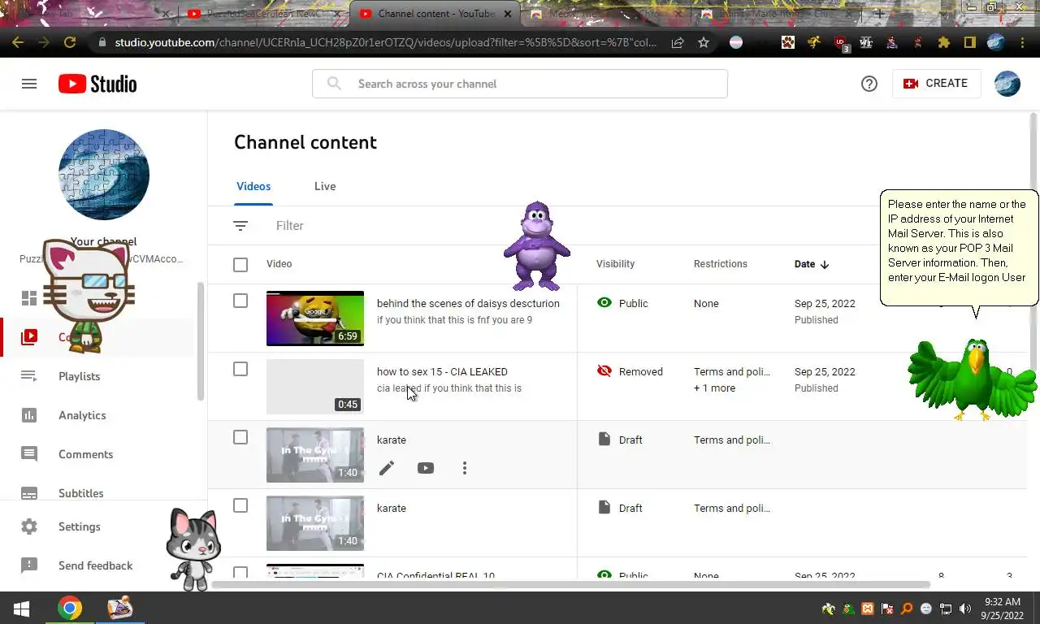The width and height of the screenshot is (1040, 624).
Task: Click the Dashboard grid icon in the sidebar
Action: click(x=29, y=298)
